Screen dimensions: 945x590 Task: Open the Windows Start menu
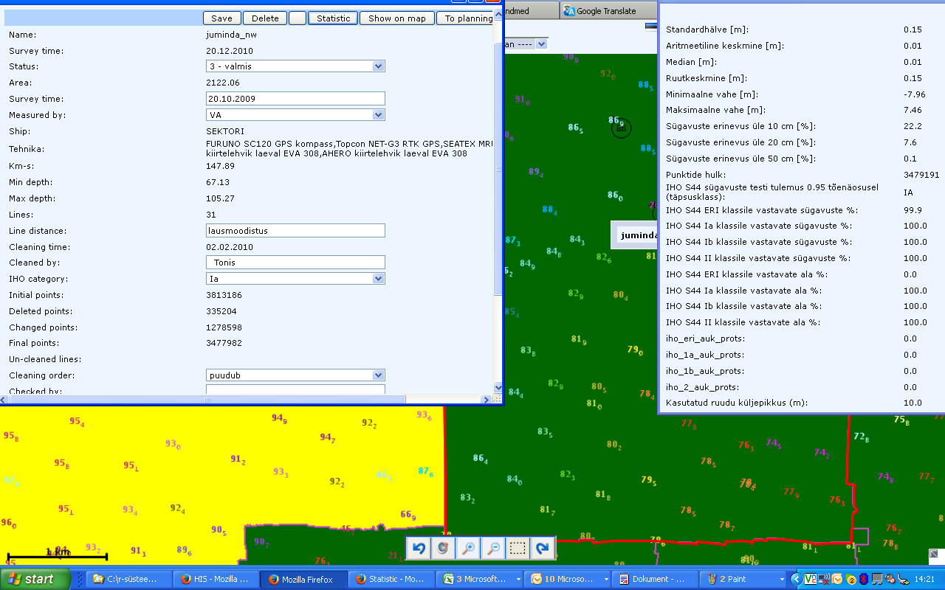[x=35, y=580]
